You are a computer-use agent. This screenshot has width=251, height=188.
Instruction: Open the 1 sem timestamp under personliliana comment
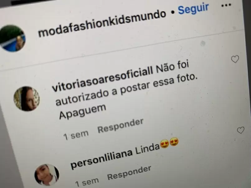coord(87,182)
